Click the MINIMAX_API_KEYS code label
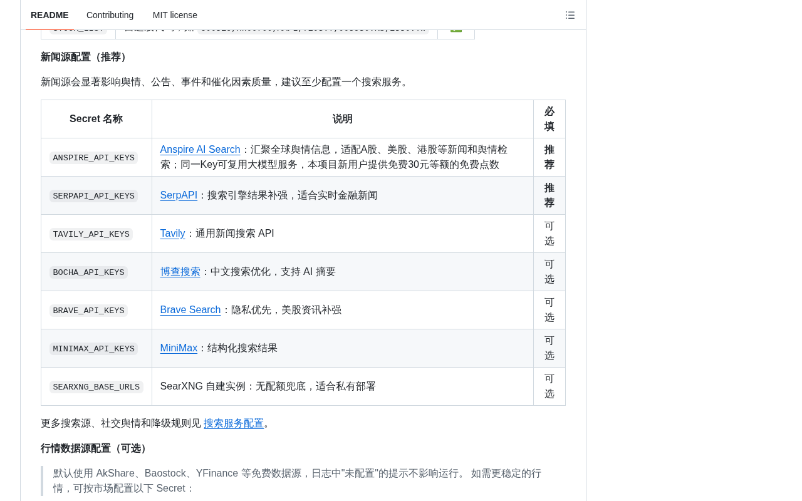The width and height of the screenshot is (802, 501). pyautogui.click(x=94, y=349)
